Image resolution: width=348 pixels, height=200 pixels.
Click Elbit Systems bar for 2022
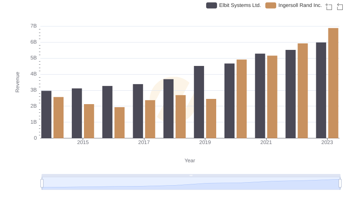tap(291, 94)
